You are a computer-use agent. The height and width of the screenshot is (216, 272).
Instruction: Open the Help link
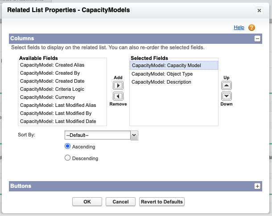click(239, 27)
